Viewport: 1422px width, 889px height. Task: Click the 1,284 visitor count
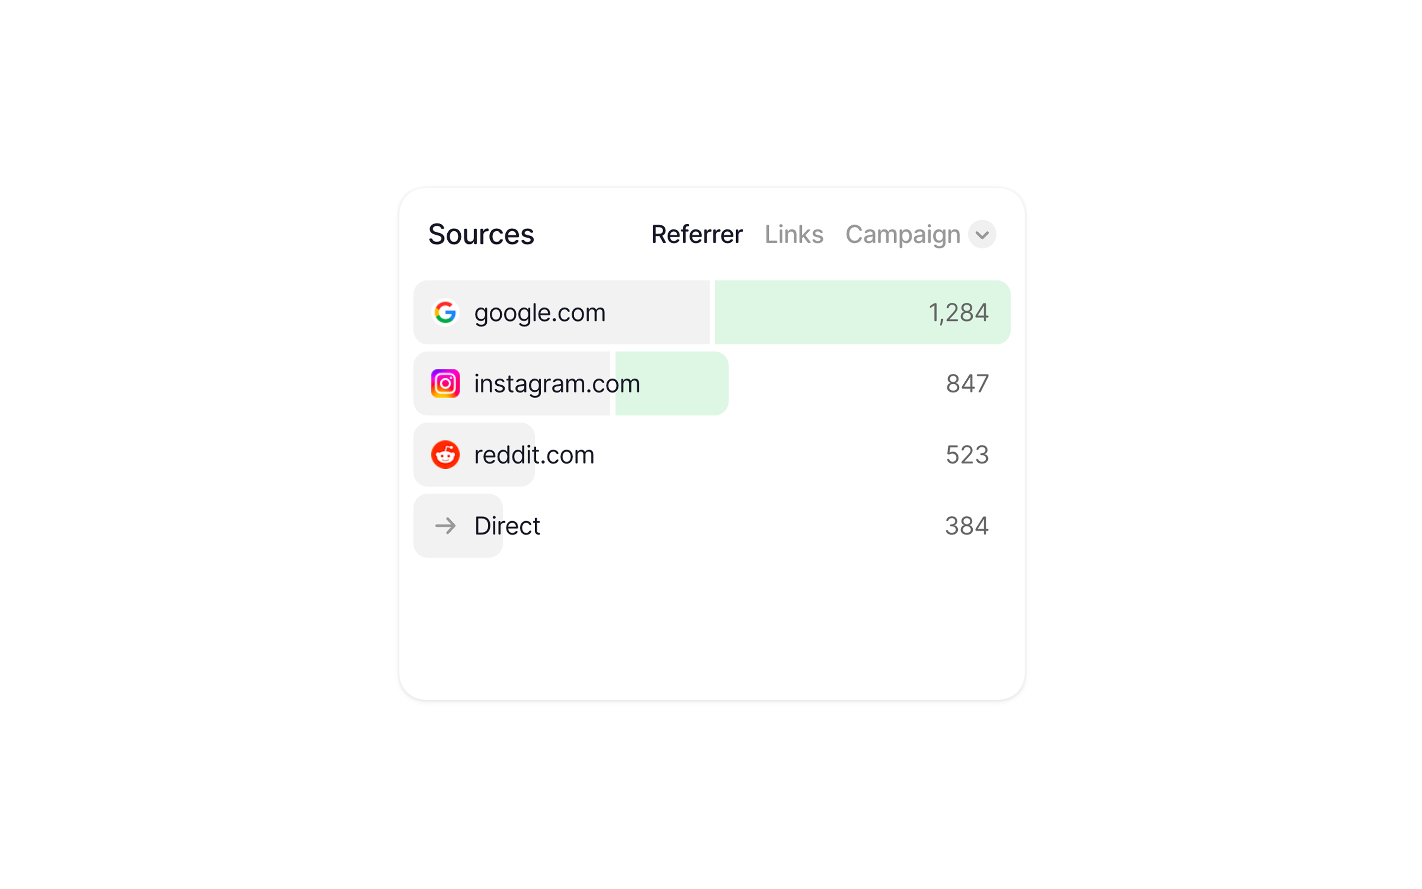pos(958,312)
